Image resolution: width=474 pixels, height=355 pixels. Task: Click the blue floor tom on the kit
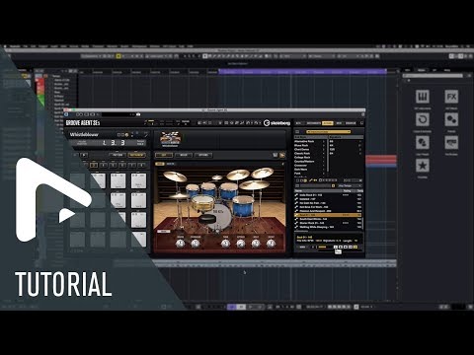pyautogui.click(x=244, y=205)
